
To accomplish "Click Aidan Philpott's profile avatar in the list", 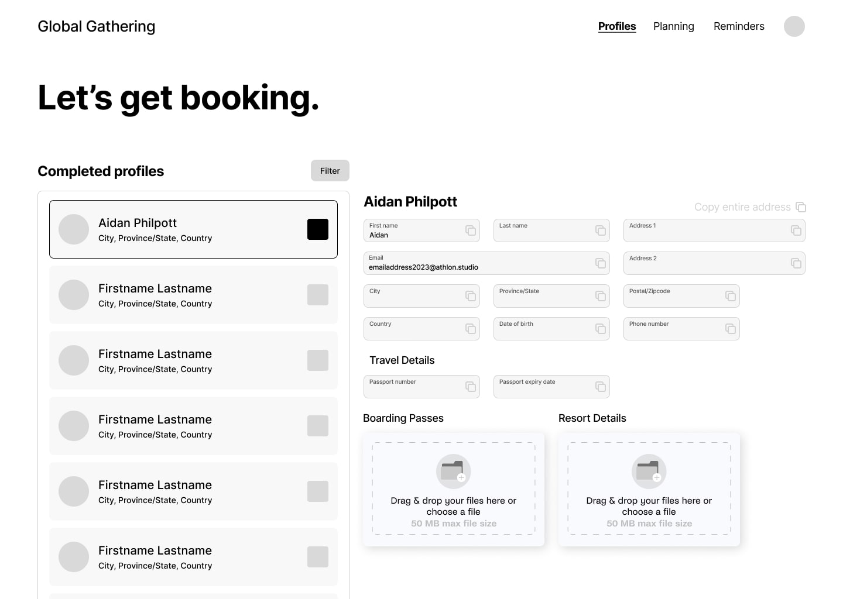I will pyautogui.click(x=74, y=229).
